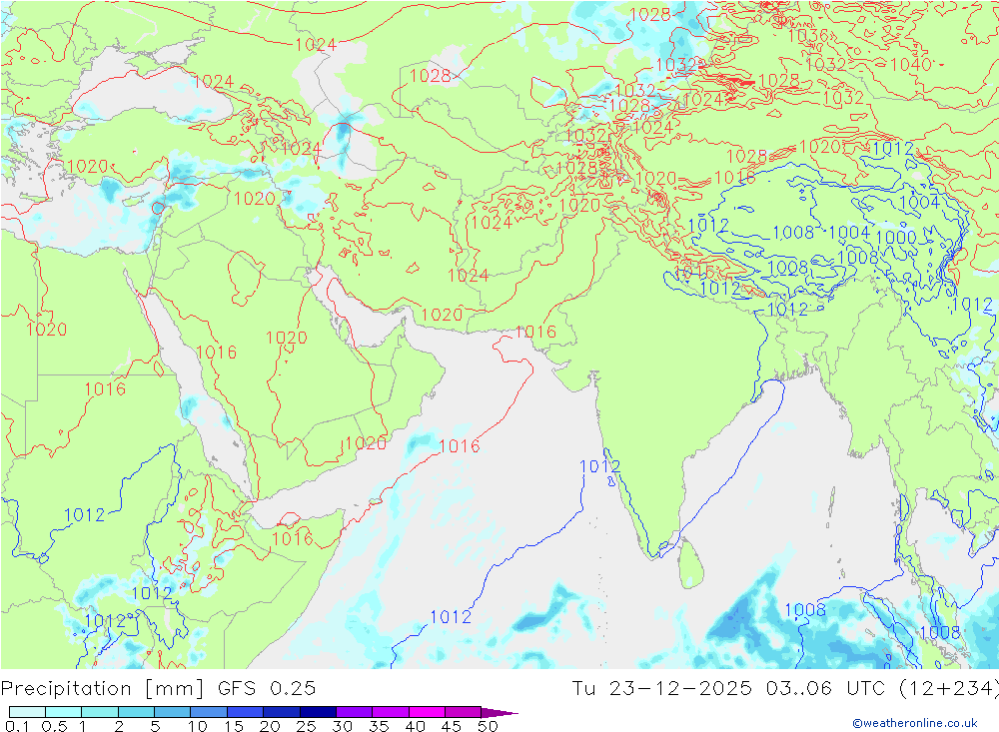The height and width of the screenshot is (732, 999).
Task: Click the '1016' label over the Arabian Sea
Action: [x=460, y=446]
